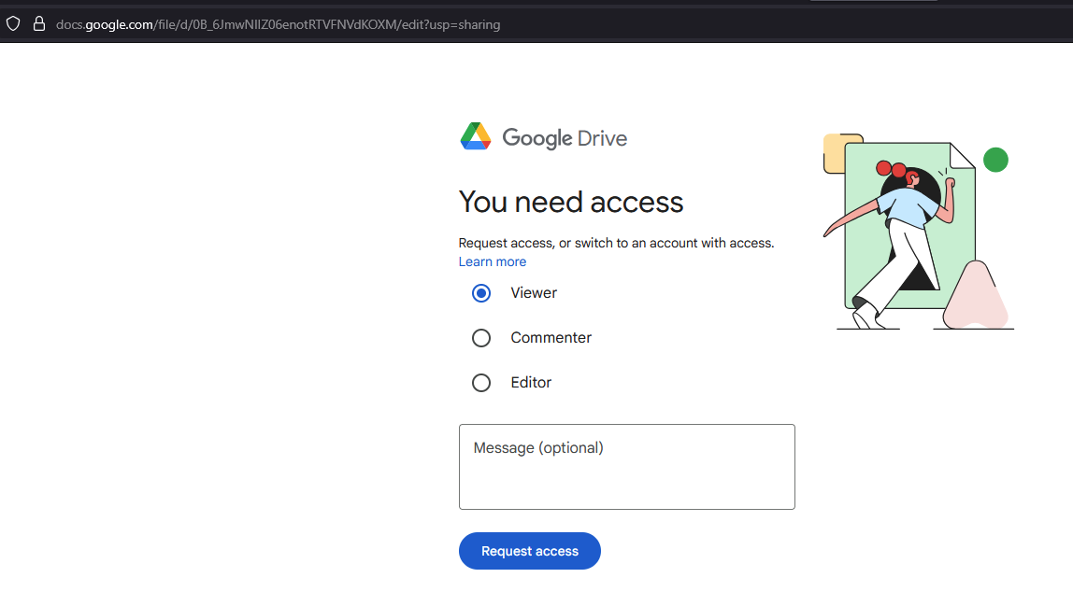Click the You need access heading
1073x606 pixels.
(571, 202)
